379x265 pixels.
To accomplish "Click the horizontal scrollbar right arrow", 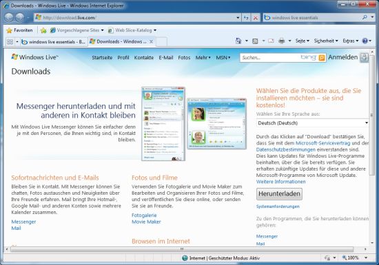I will tap(365, 249).
